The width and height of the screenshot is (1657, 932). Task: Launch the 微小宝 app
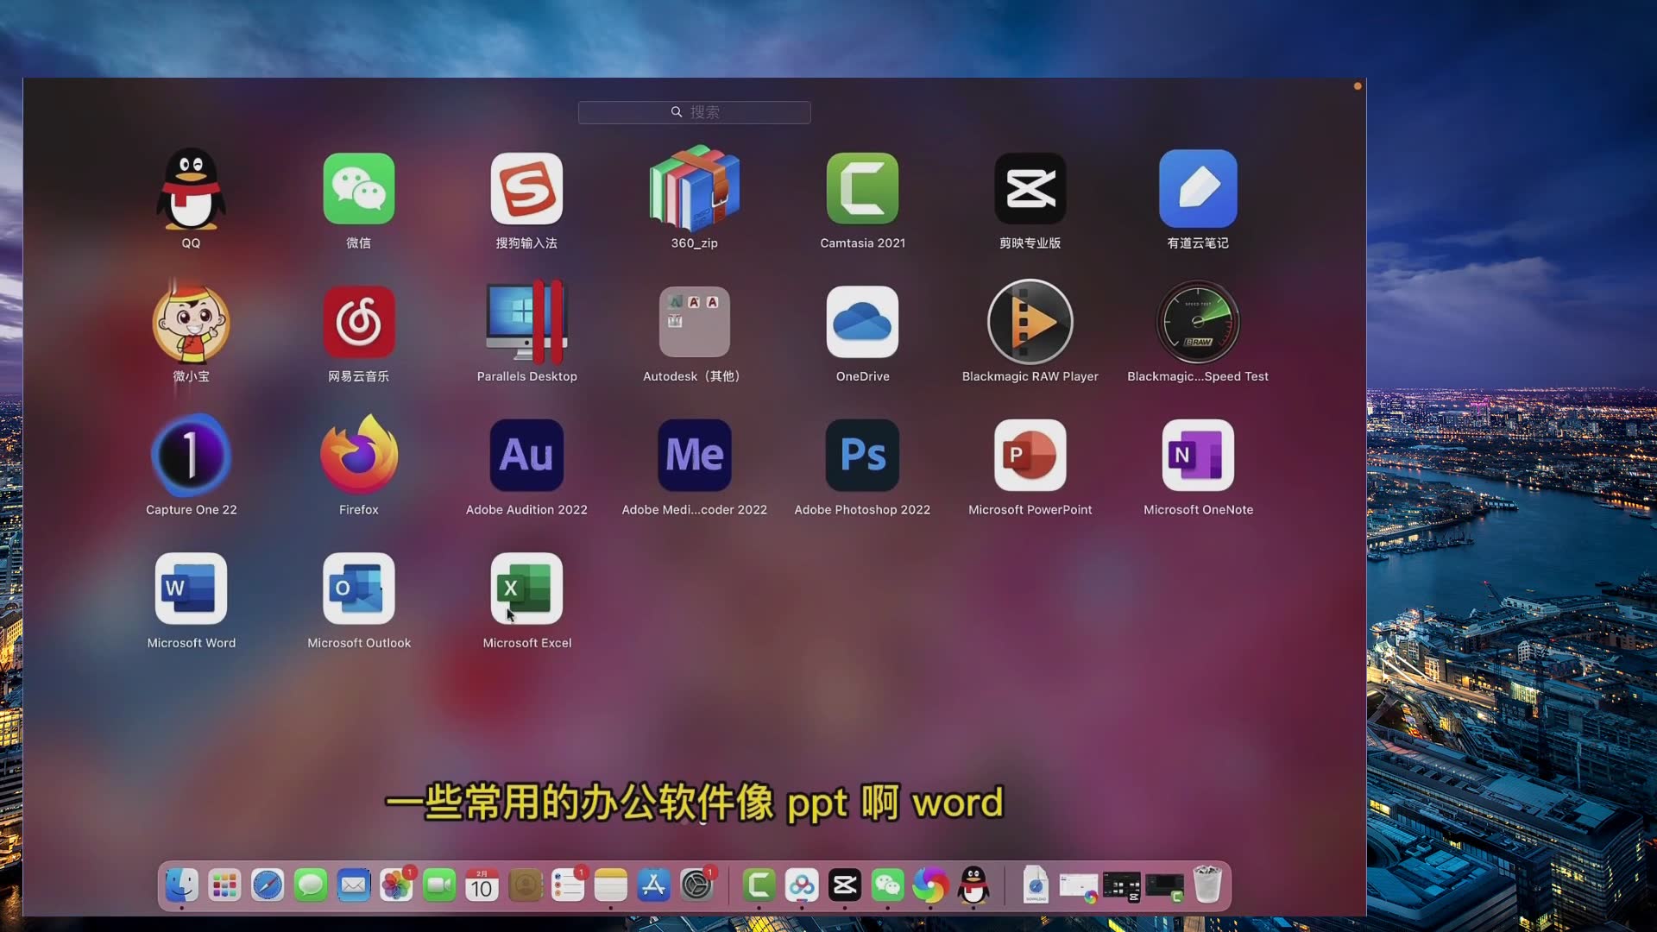click(191, 322)
